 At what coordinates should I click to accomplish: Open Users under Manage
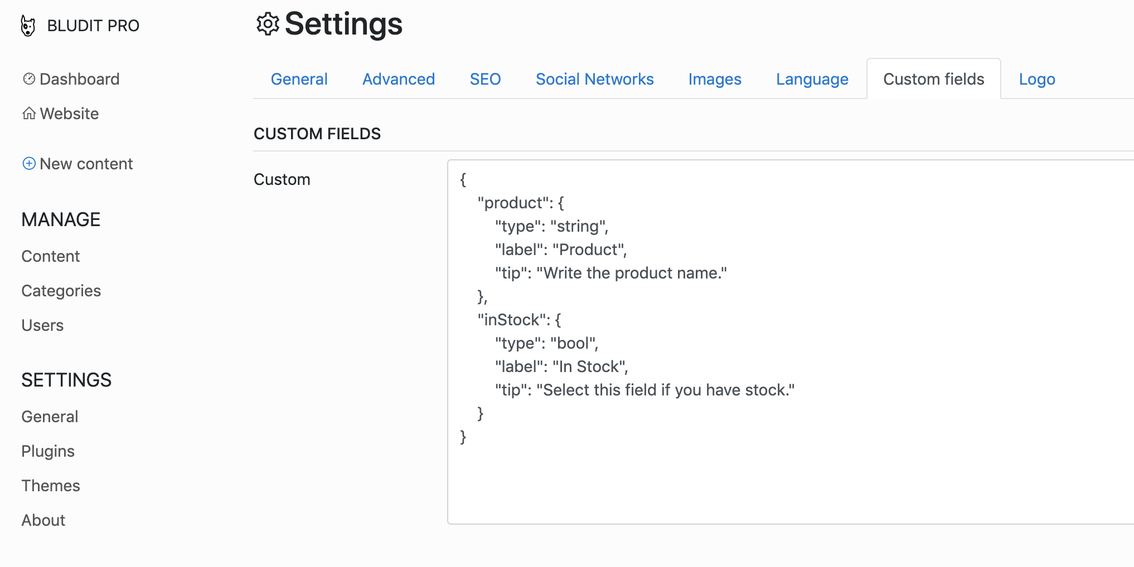coord(42,325)
